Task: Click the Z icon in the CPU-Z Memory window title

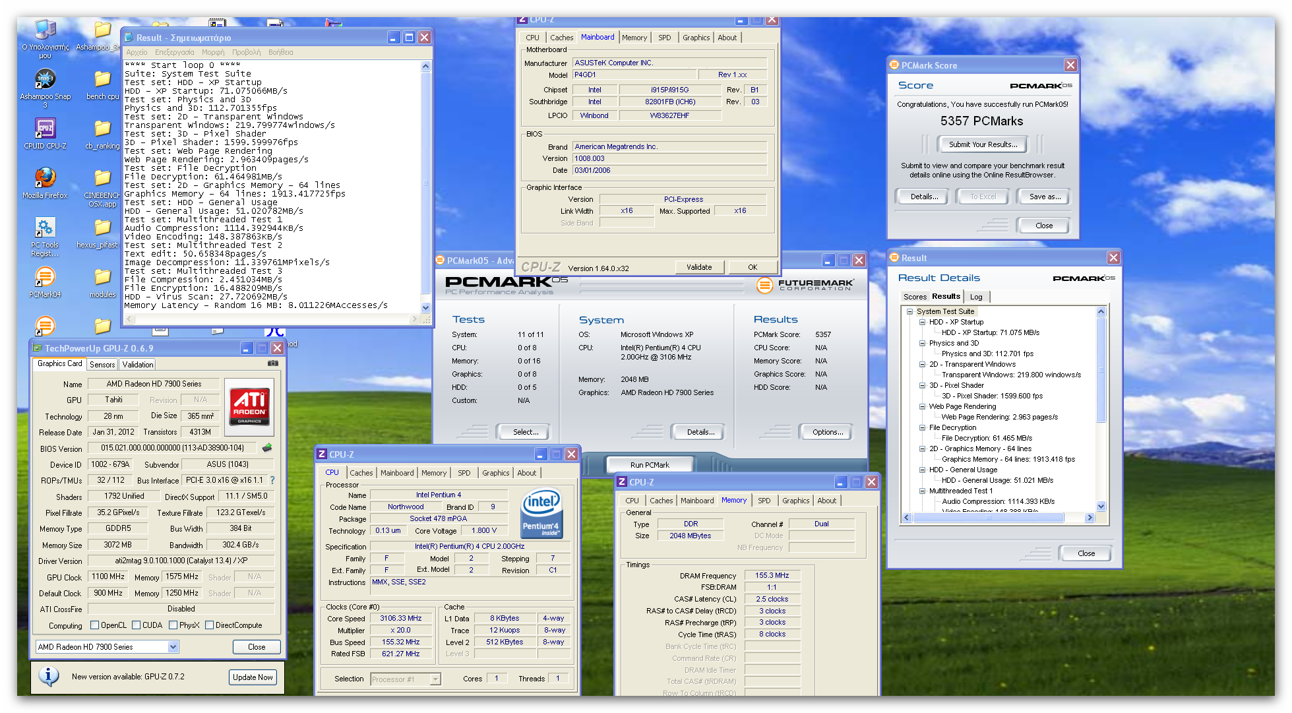Action: coord(621,482)
